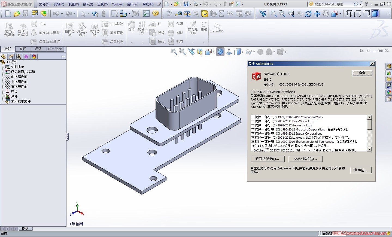Viewport: 392px width, 237px height.
Task: Open the 工具(T) menu
Action: coord(102,4)
